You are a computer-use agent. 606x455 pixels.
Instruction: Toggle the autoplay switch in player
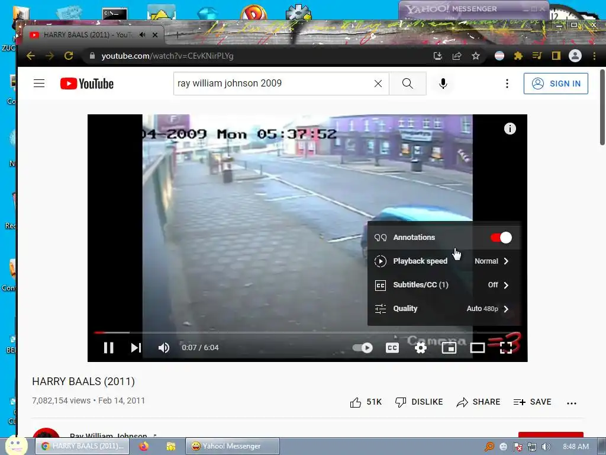tap(363, 348)
